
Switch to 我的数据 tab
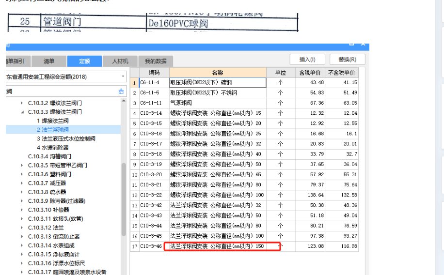pos(156,61)
